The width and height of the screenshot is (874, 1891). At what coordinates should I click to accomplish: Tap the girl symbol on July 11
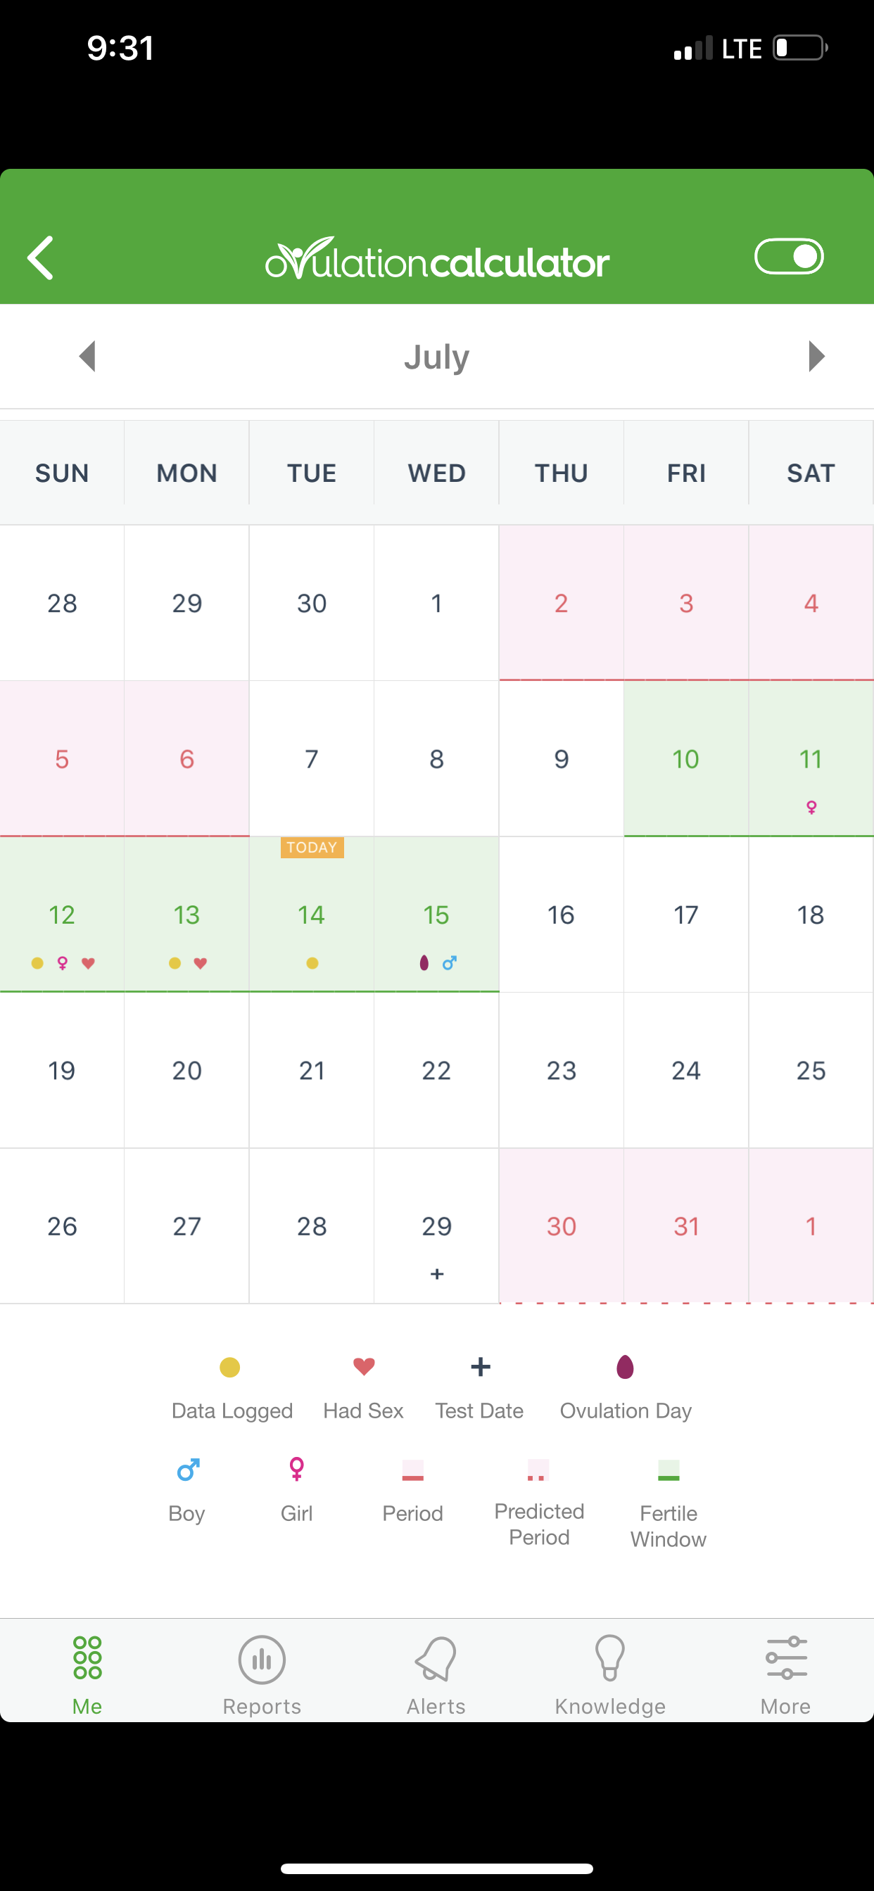click(x=811, y=808)
